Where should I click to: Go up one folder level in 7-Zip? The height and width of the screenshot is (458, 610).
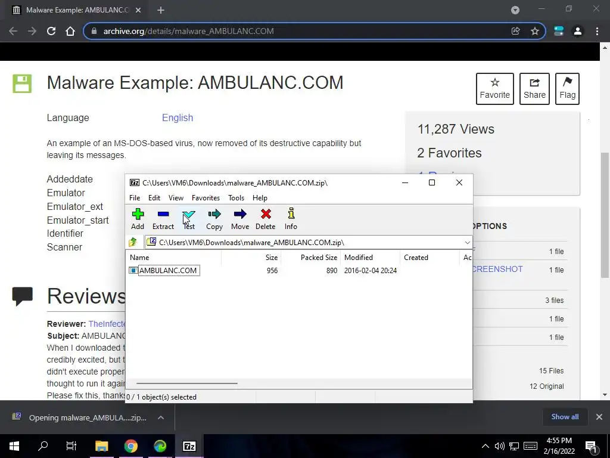(133, 242)
